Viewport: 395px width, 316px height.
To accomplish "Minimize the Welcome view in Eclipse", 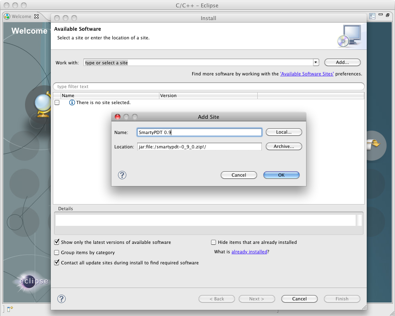I will click(381, 15).
